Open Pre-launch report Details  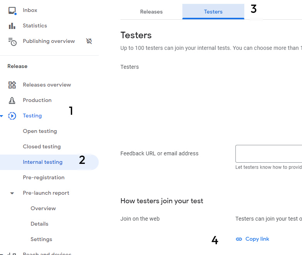coord(39,224)
